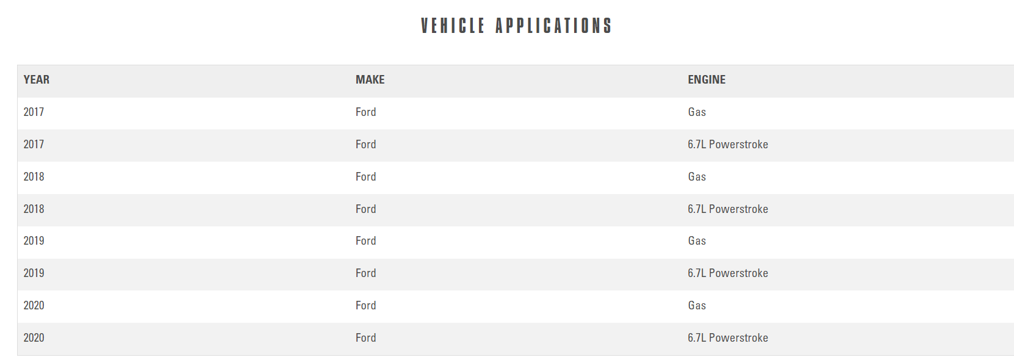Click the Gas engine cell for 2020
The image size is (1014, 360).
click(x=697, y=306)
